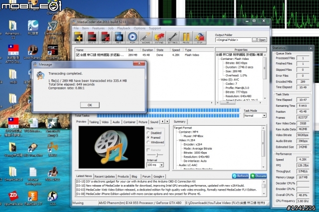319x212 pixels.
Task: Select the Disabled preview mode radio
Action: click(x=148, y=133)
